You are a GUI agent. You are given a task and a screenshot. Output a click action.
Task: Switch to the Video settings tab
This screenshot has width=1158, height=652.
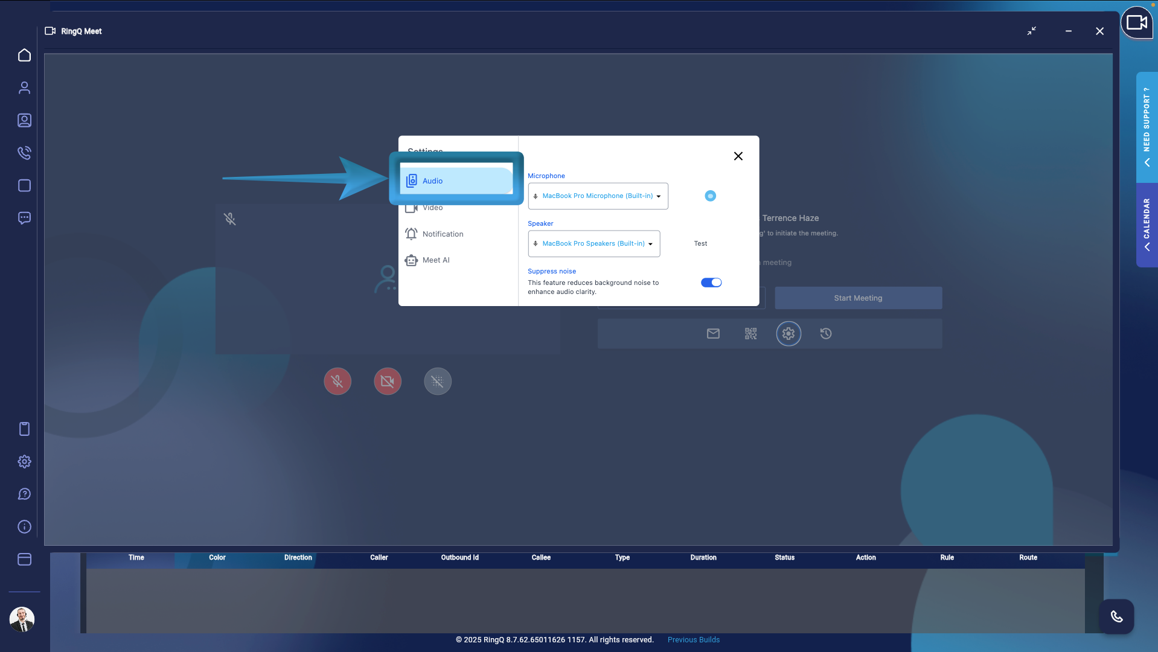click(x=432, y=207)
